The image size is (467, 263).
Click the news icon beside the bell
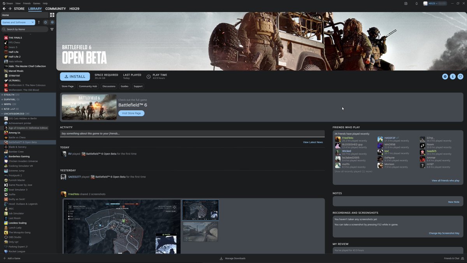pyautogui.click(x=406, y=4)
